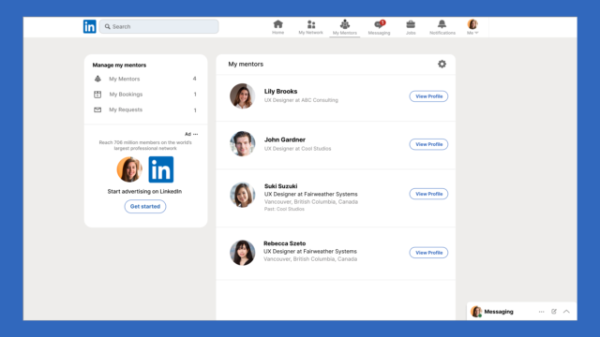Viewport: 600px width, 337px height.
Task: Click John Gardner's avatar
Action: click(242, 143)
